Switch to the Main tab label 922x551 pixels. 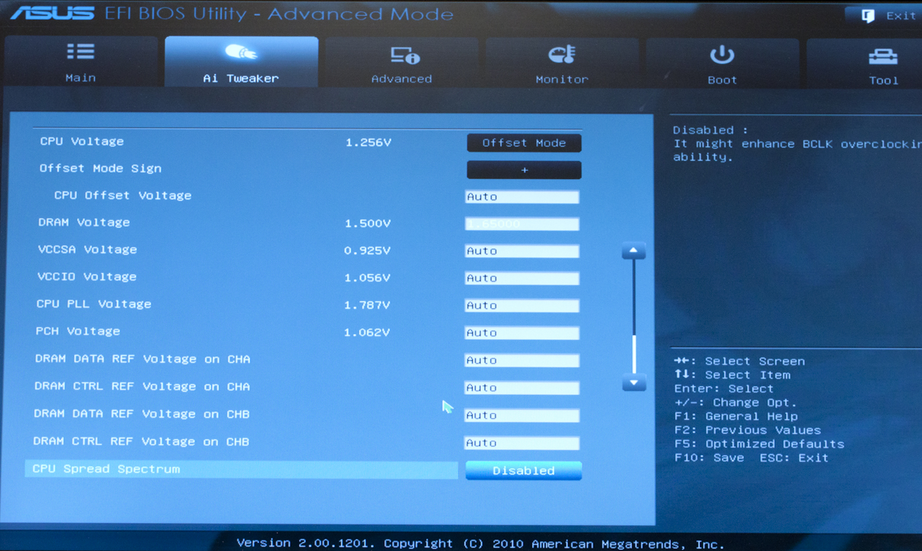coord(80,78)
